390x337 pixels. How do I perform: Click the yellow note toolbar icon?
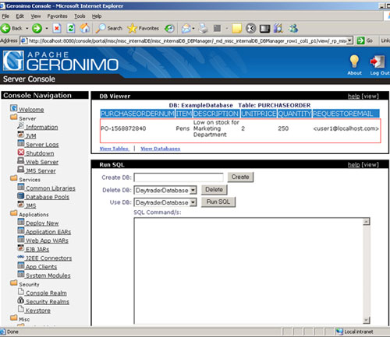pyautogui.click(x=237, y=28)
